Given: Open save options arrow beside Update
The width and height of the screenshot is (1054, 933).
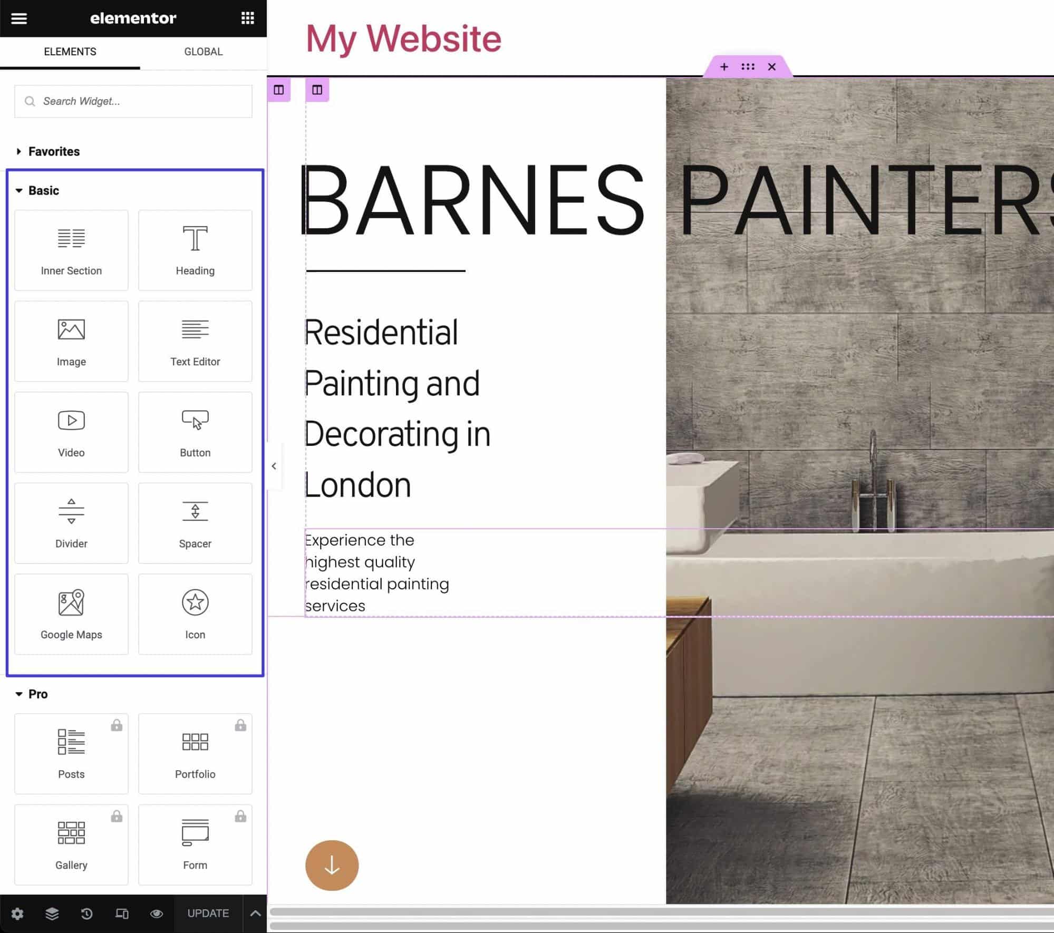Looking at the screenshot, I should (x=255, y=913).
